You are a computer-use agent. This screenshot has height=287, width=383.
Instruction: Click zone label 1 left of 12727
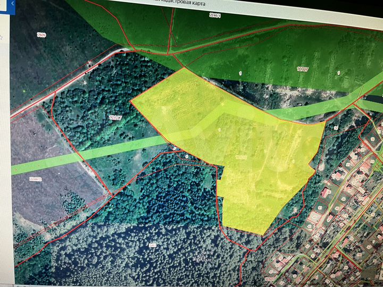[x=240, y=73]
